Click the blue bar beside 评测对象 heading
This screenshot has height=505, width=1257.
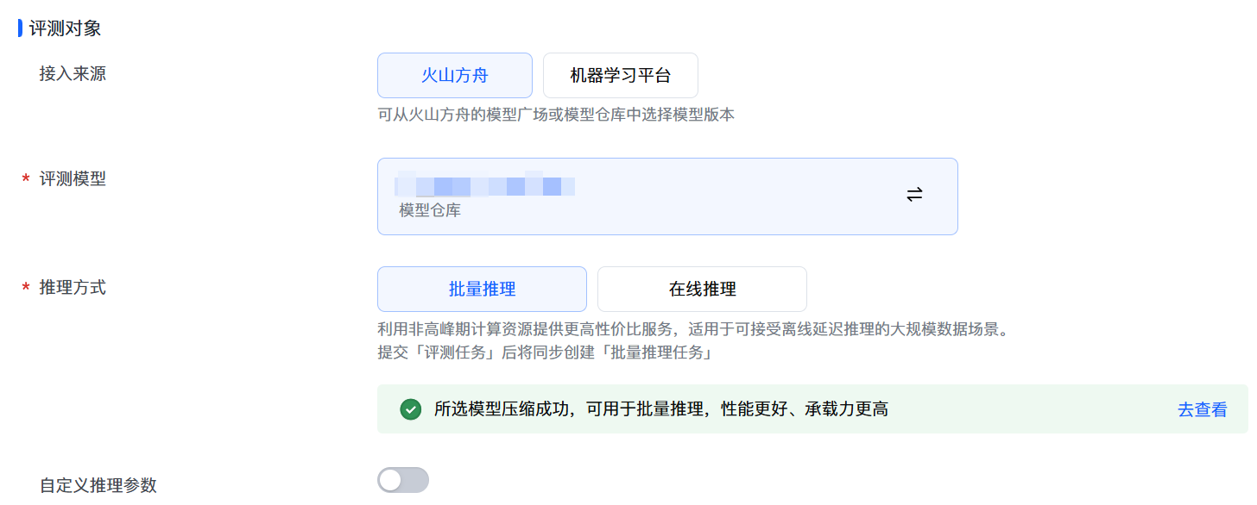20,28
